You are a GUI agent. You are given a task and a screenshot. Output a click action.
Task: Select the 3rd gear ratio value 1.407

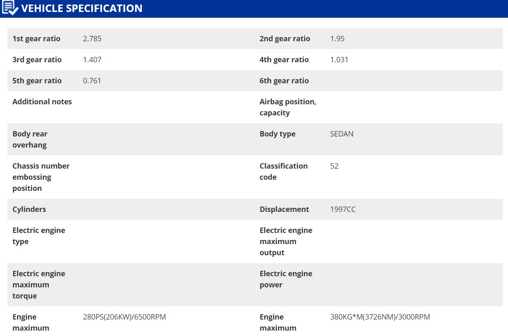coord(92,60)
